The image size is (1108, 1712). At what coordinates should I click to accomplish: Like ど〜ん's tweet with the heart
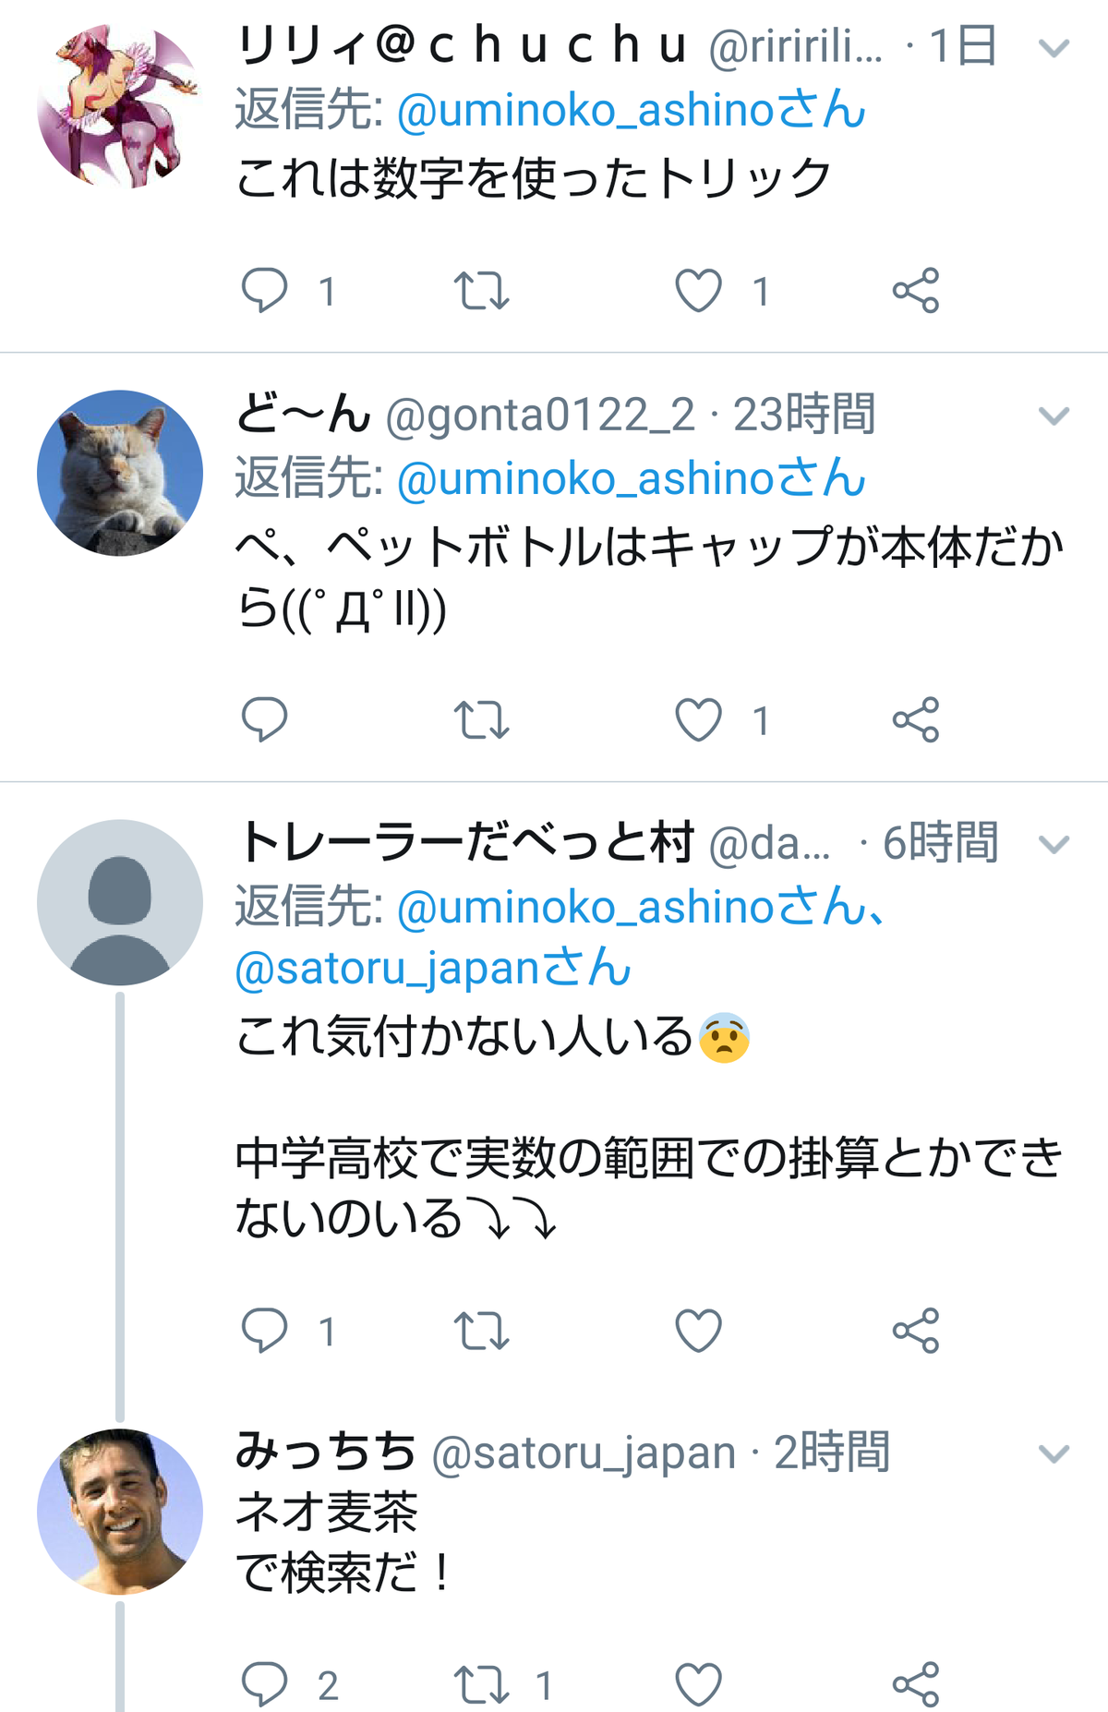[x=699, y=720]
